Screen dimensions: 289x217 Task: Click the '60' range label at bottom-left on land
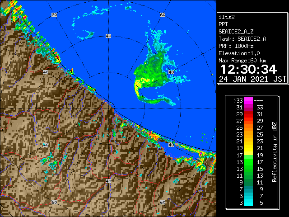[x=54, y=202]
